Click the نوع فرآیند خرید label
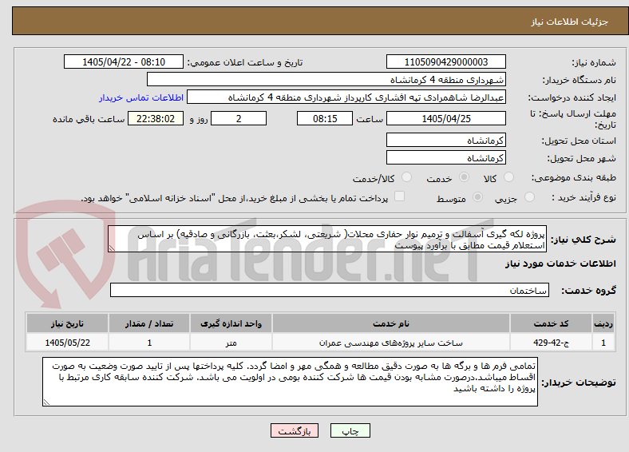Image resolution: width=629 pixels, height=452 pixels. tap(584, 197)
